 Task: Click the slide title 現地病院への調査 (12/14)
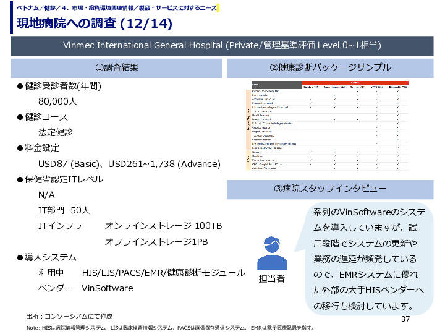[95, 24]
